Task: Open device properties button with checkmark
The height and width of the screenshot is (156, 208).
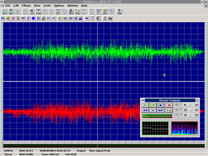Action: (169, 110)
